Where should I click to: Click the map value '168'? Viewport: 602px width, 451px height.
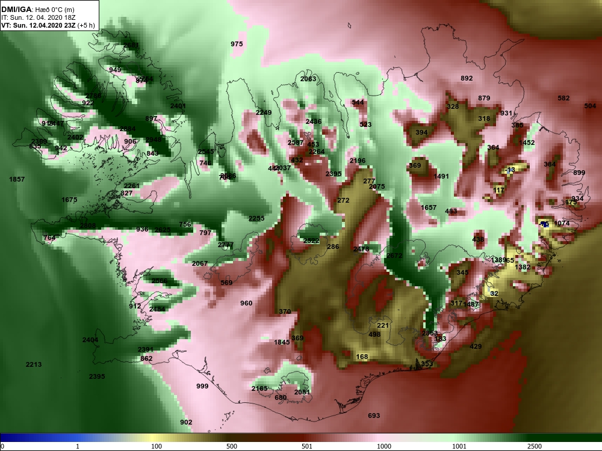click(x=362, y=357)
